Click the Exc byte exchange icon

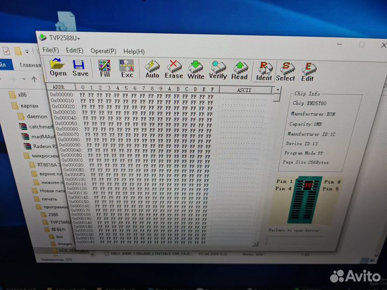coord(127,69)
